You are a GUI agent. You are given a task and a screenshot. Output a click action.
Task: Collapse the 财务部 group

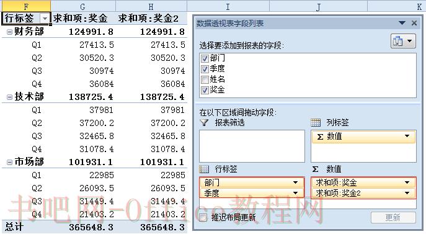(x=9, y=32)
